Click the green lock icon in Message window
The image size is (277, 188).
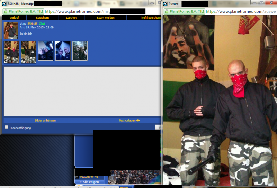click(x=5, y=11)
